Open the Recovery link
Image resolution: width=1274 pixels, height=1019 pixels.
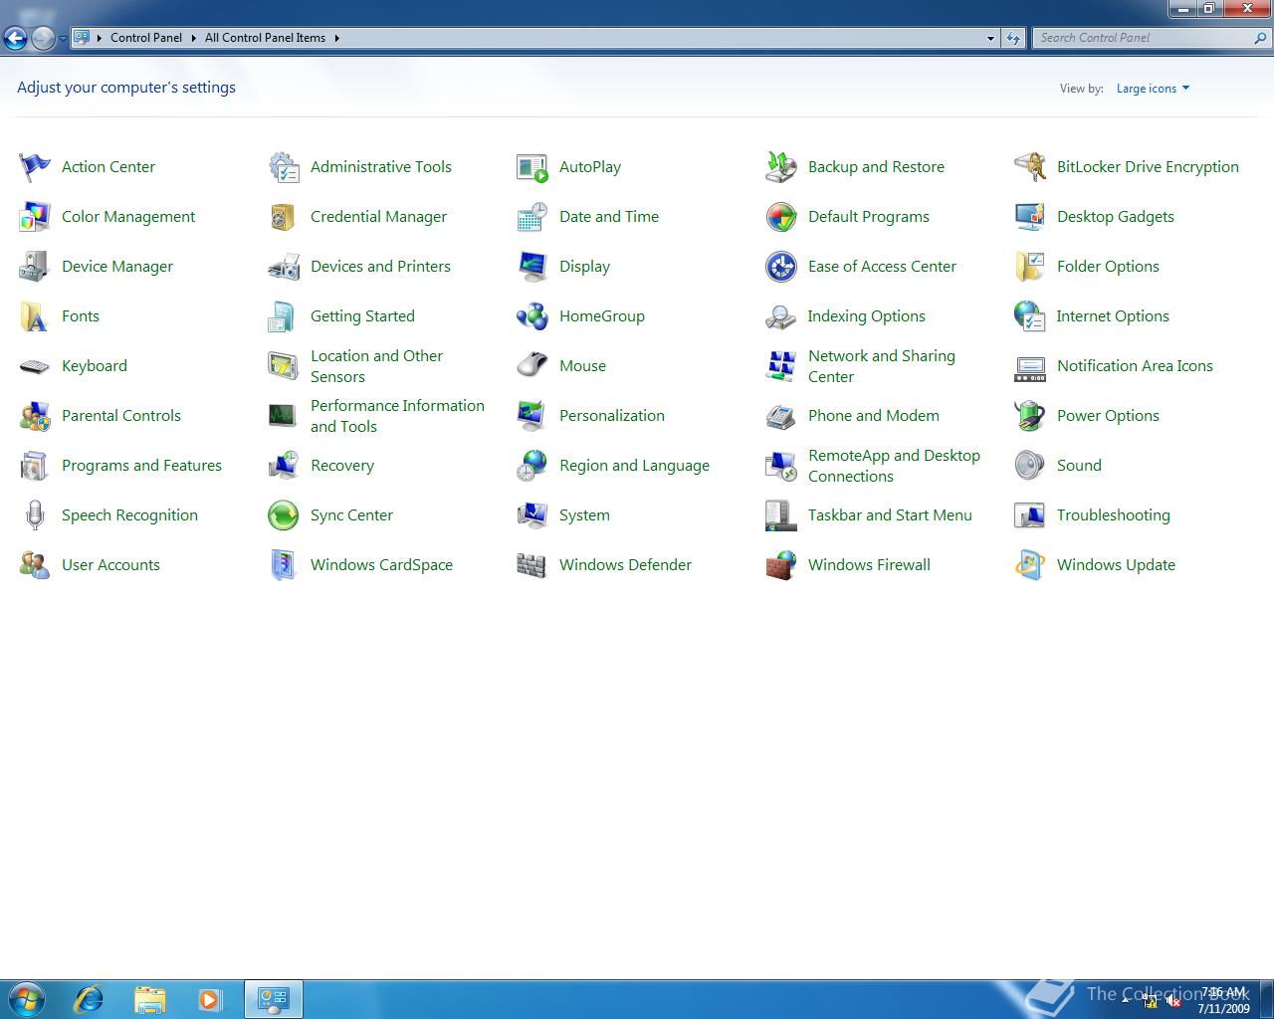341,466
